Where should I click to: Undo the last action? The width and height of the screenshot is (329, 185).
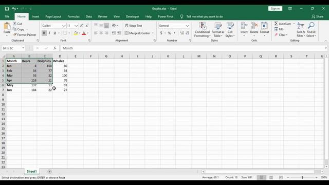14,9
